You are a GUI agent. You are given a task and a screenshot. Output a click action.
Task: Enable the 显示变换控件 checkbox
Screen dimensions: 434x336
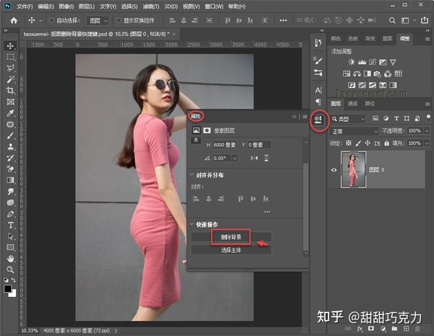coord(118,20)
